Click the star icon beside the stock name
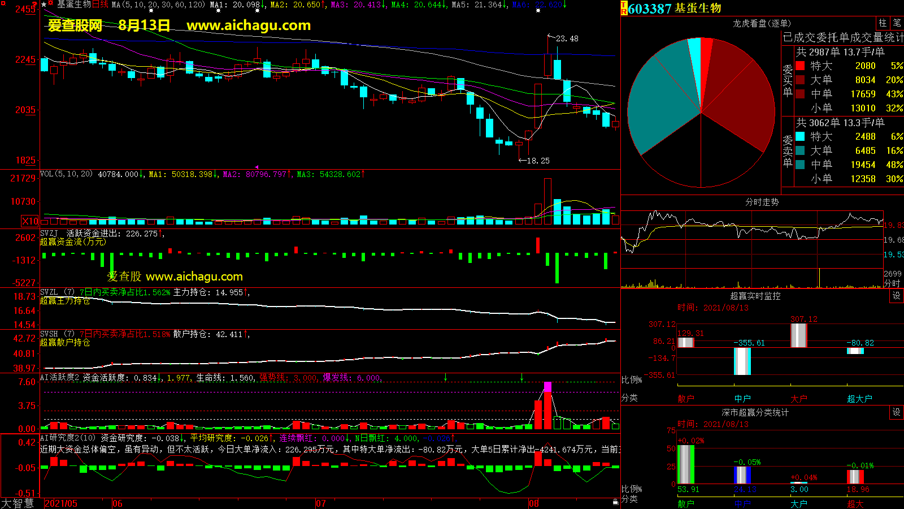This screenshot has height=509, width=904. click(44, 5)
